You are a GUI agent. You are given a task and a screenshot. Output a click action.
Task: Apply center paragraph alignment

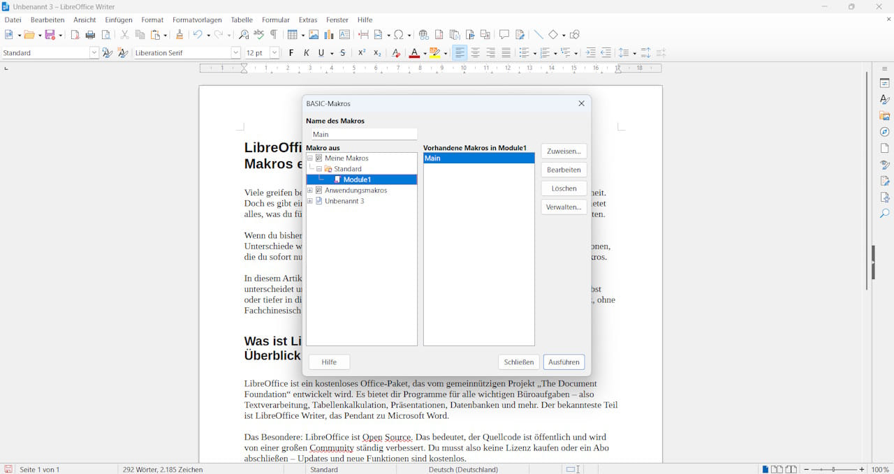point(475,52)
